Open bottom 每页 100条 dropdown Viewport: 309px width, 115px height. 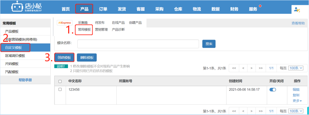coord(296,111)
